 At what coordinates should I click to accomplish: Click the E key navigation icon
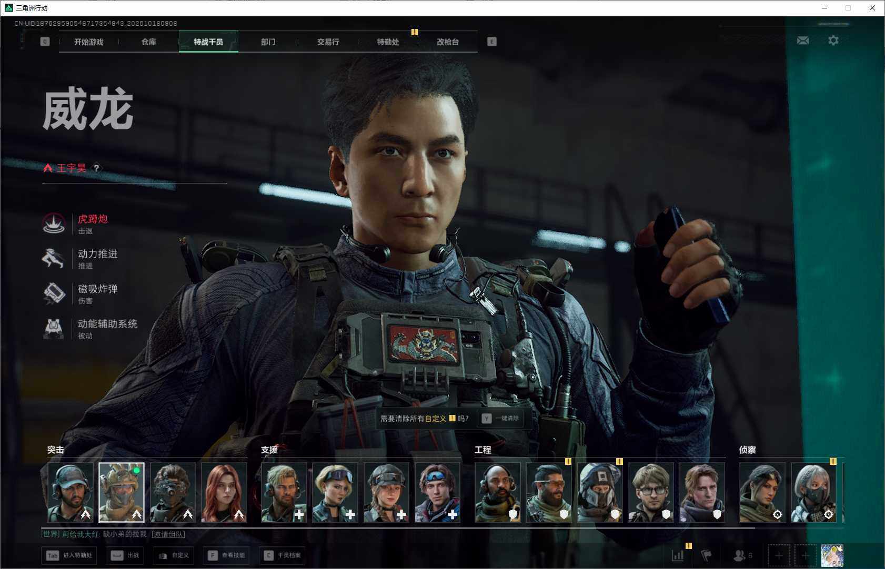tap(492, 42)
